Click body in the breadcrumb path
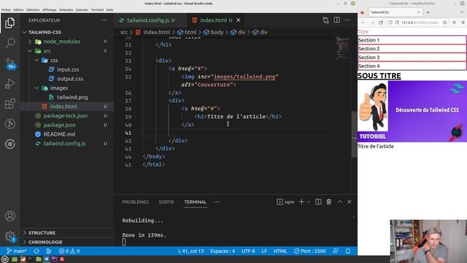Image resolution: width=467 pixels, height=263 pixels. 217,32
